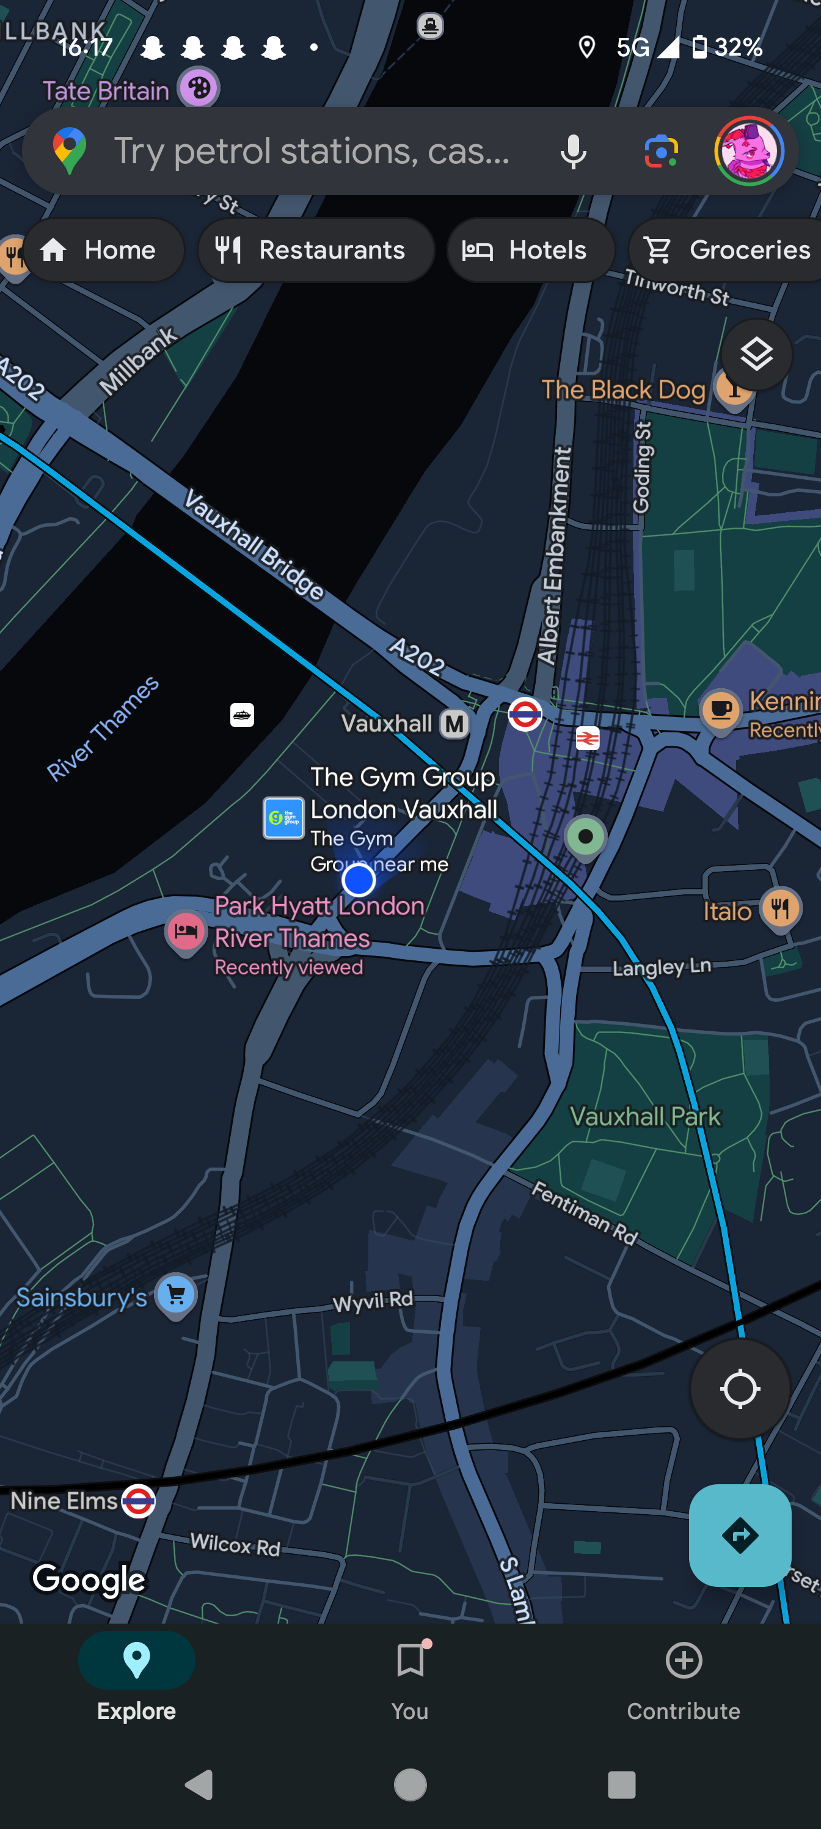Tap the Home shortcut chip
The image size is (821, 1829).
[x=104, y=250]
